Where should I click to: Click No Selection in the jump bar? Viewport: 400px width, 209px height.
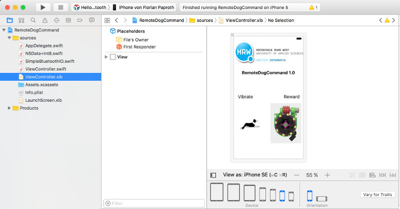(x=281, y=20)
